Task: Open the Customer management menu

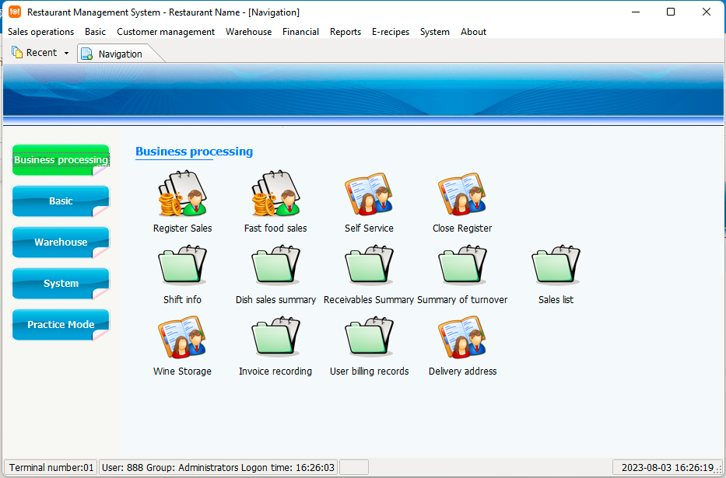Action: click(166, 32)
